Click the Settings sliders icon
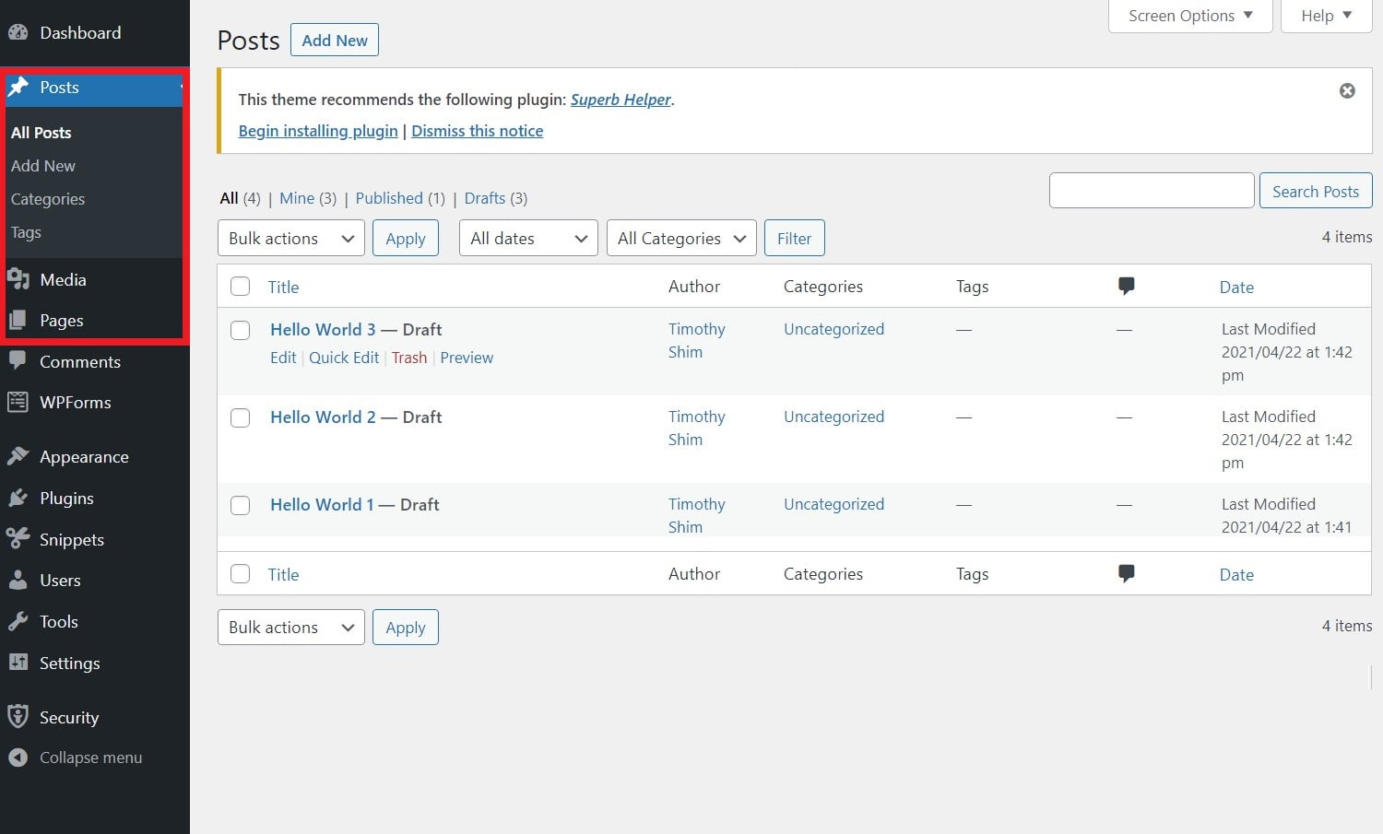This screenshot has height=834, width=1383. coord(18,663)
